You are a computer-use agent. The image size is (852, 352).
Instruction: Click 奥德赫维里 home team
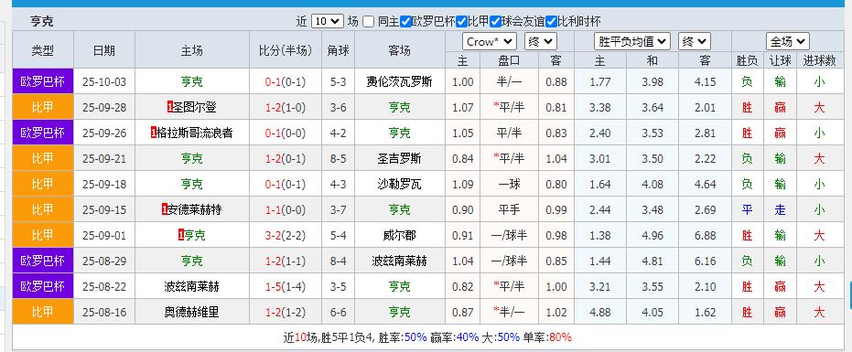click(192, 312)
